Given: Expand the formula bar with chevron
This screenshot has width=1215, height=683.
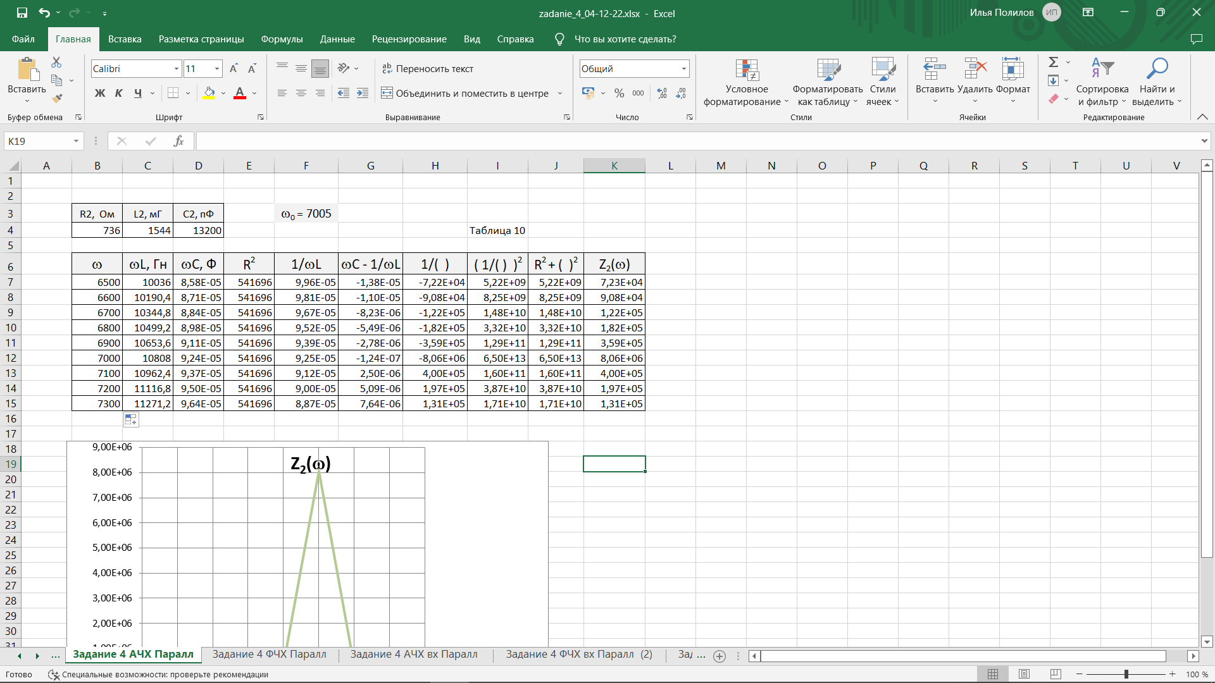Looking at the screenshot, I should (1204, 141).
